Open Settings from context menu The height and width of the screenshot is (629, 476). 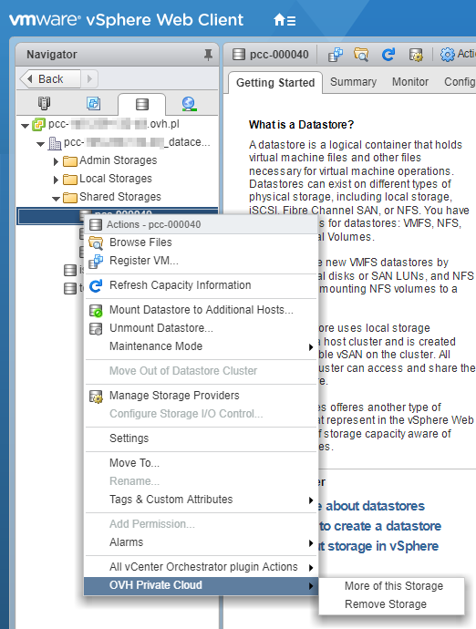(201, 438)
